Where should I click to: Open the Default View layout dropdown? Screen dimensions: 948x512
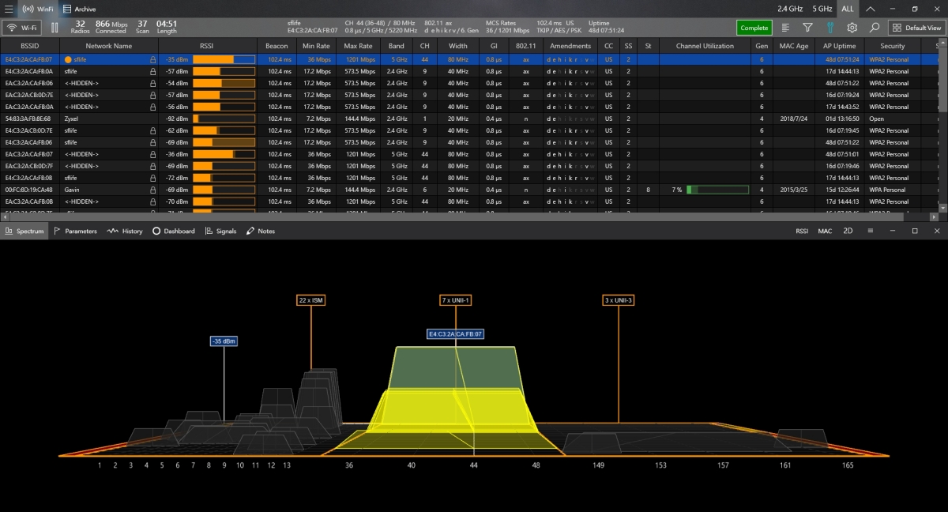[917, 27]
